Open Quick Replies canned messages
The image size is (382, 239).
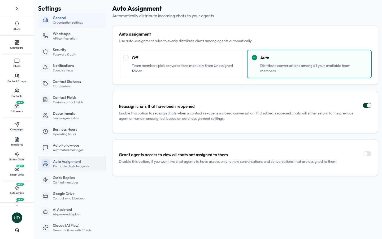[x=72, y=180]
